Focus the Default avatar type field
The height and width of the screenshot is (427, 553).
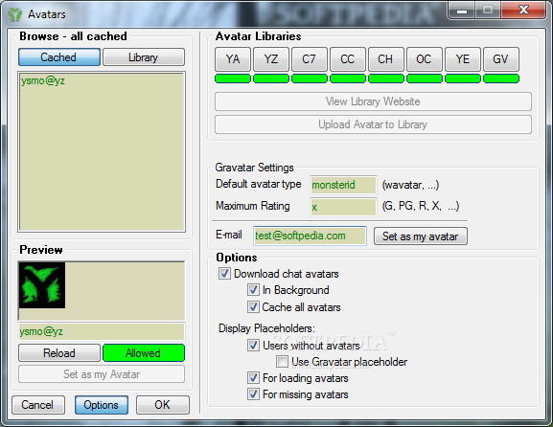tap(343, 185)
